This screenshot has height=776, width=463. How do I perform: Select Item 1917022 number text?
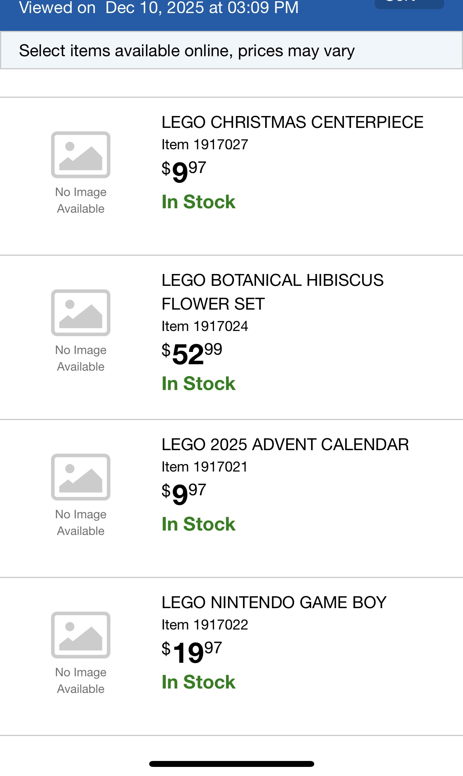205,625
